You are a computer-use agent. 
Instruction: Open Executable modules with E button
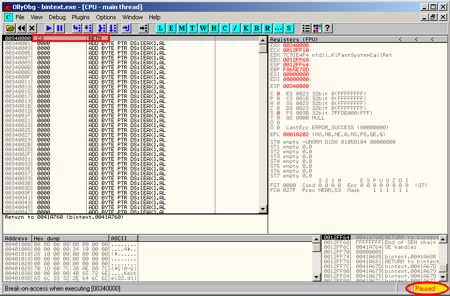171,28
